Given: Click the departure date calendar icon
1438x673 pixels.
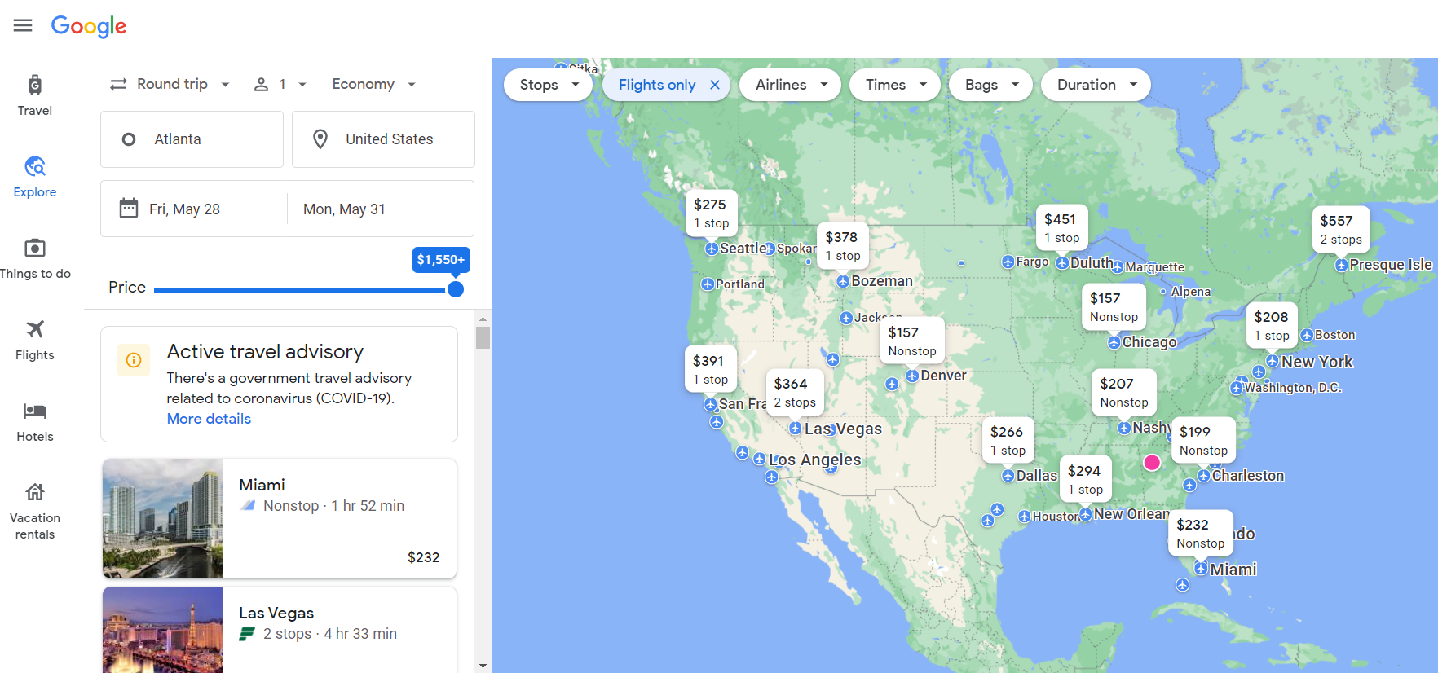Looking at the screenshot, I should click(x=129, y=209).
